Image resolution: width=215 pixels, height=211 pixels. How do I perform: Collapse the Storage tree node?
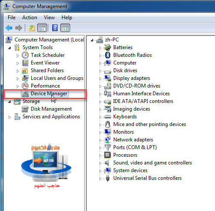tap(9, 102)
